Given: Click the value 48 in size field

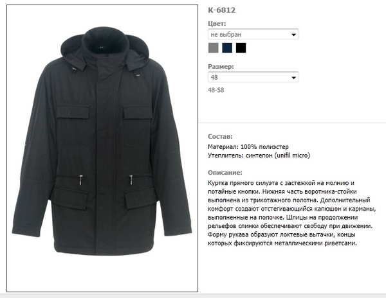Looking at the screenshot, I should tap(214, 78).
